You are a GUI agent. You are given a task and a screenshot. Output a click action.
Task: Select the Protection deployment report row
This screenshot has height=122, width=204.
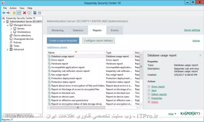(93, 78)
